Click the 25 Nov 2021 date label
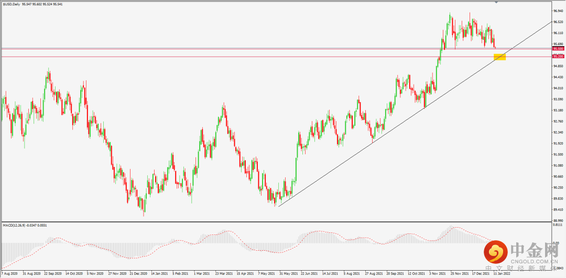Image resolution: width=566 pixels, height=278 pixels. click(460, 274)
